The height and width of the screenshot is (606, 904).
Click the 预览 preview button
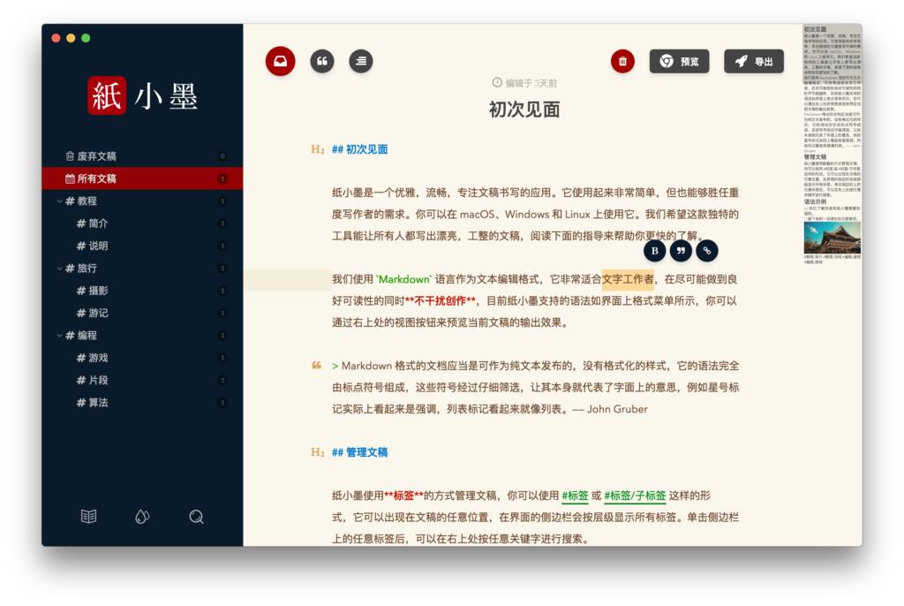click(679, 61)
